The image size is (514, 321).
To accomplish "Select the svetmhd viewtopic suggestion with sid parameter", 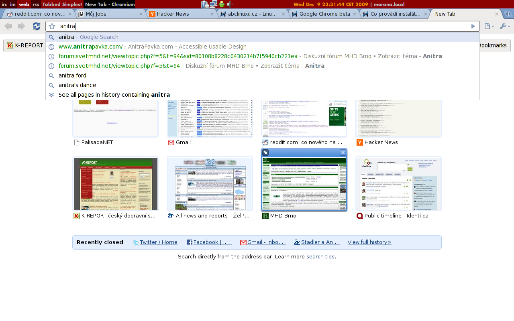I will coord(263,56).
